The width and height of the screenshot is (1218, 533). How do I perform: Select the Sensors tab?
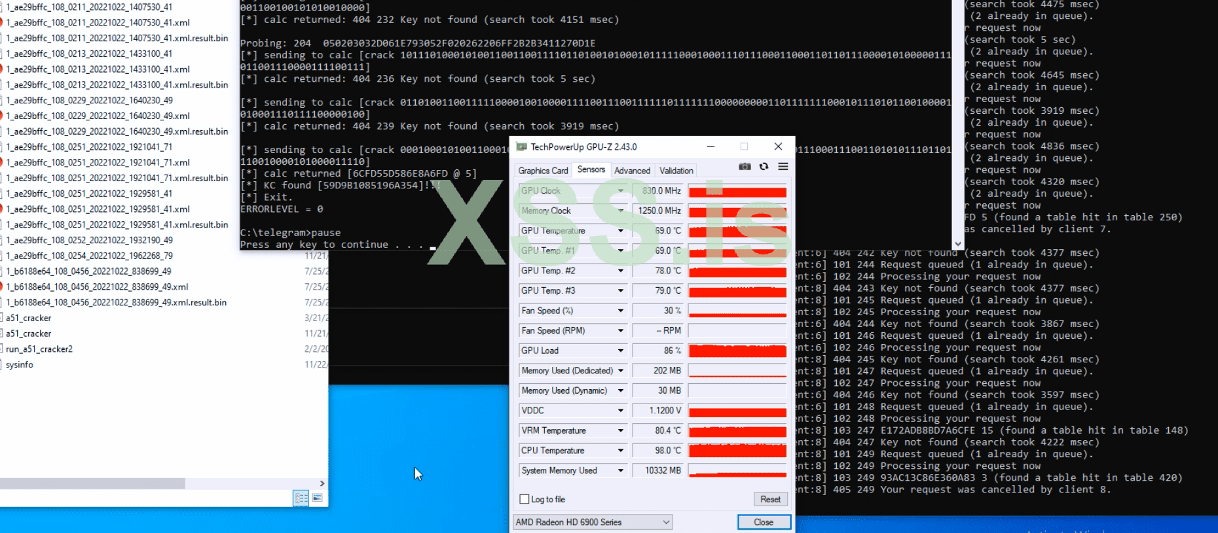coord(591,169)
